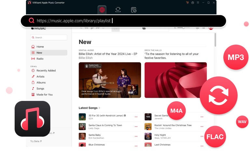Select the song title Santa Baby
The image size is (251, 153).
(95, 135)
